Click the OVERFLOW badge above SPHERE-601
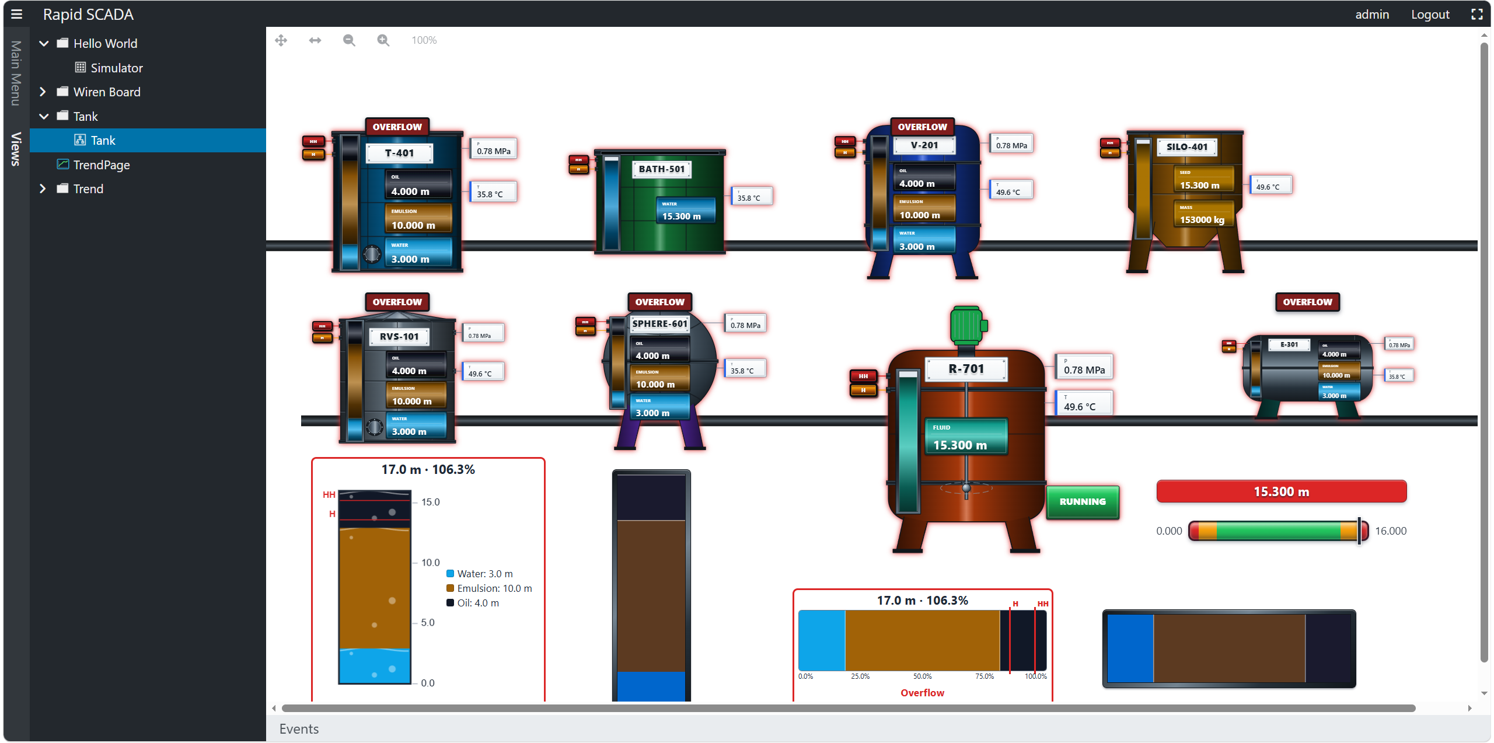Image resolution: width=1494 pixels, height=743 pixels. 659,302
